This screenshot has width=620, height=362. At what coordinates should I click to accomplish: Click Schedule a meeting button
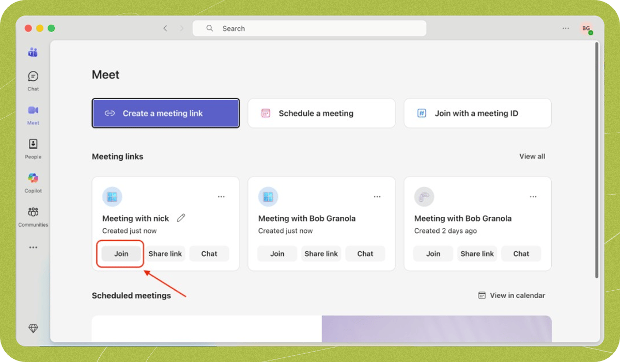pyautogui.click(x=321, y=113)
